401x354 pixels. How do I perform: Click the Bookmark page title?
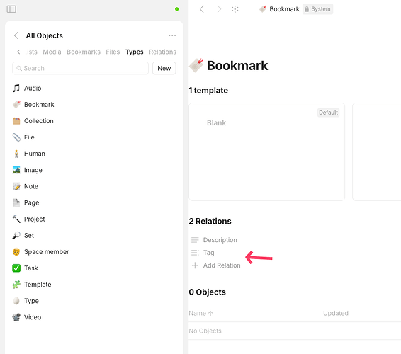pyautogui.click(x=237, y=66)
